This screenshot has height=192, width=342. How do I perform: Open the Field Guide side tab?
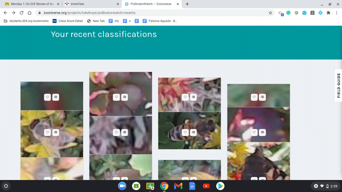pos(339,86)
